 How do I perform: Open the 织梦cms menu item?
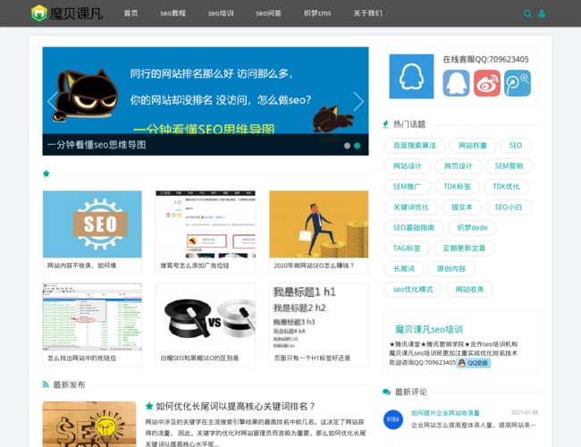(317, 13)
